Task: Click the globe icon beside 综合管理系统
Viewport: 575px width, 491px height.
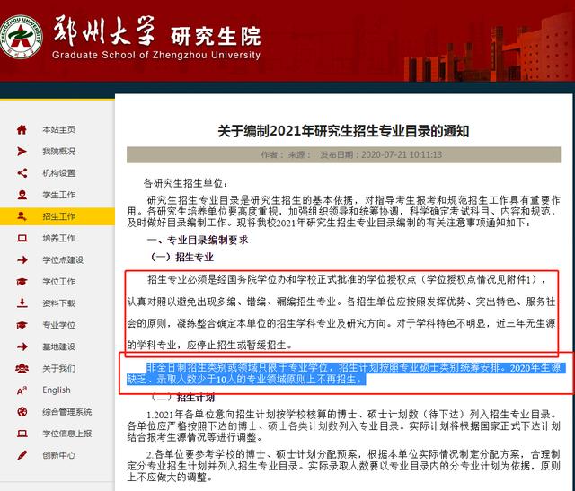Action: point(22,412)
